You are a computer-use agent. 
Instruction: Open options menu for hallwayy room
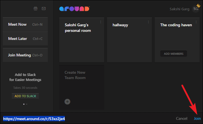pyautogui.click(x=148, y=22)
